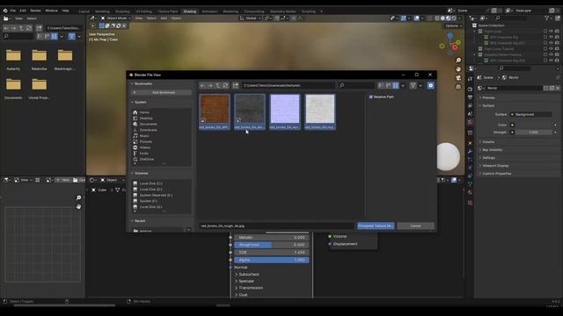Open Render menu in top bar
This screenshot has height=316, width=563.
point(35,11)
